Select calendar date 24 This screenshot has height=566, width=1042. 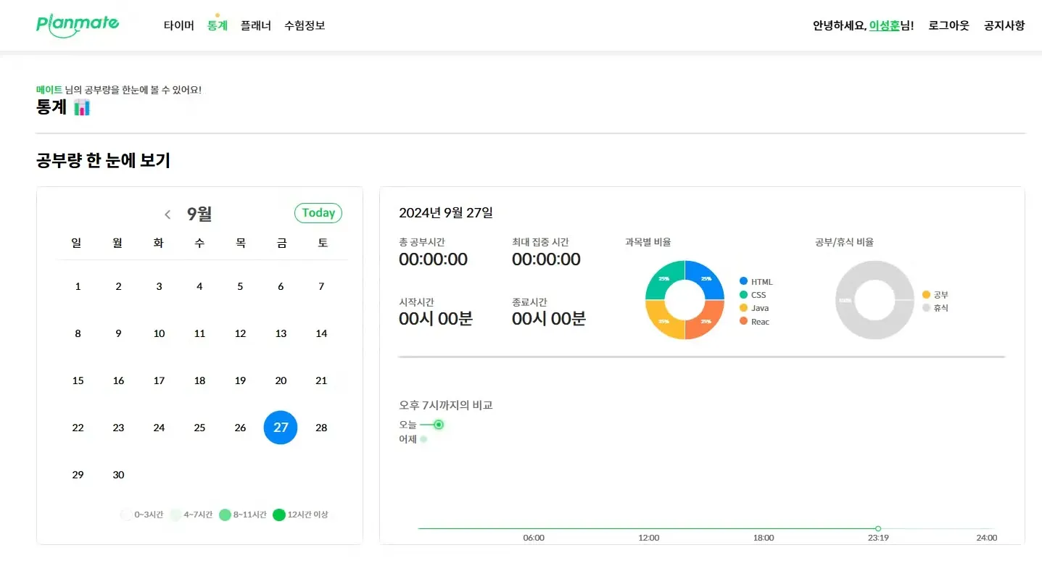click(x=159, y=428)
